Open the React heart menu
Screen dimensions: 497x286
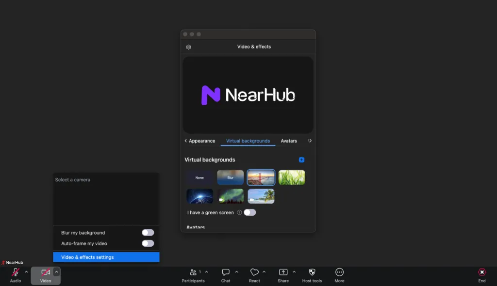click(x=254, y=275)
